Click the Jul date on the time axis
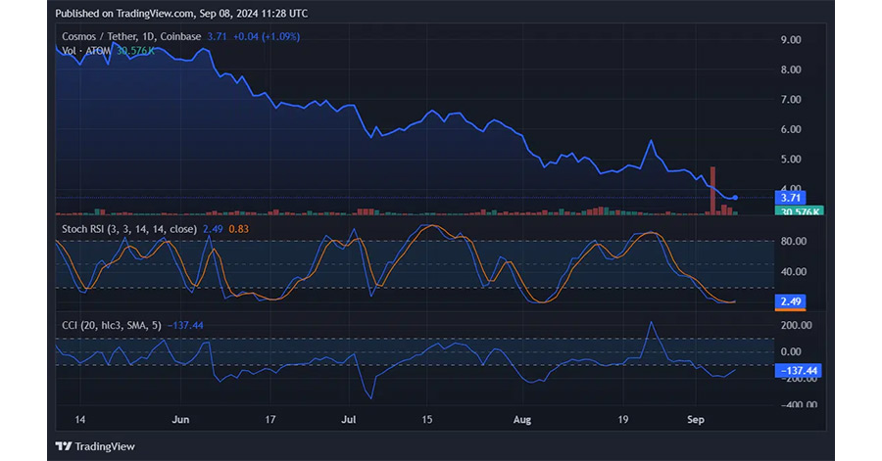Viewport: 882px width, 461px height. coord(349,420)
